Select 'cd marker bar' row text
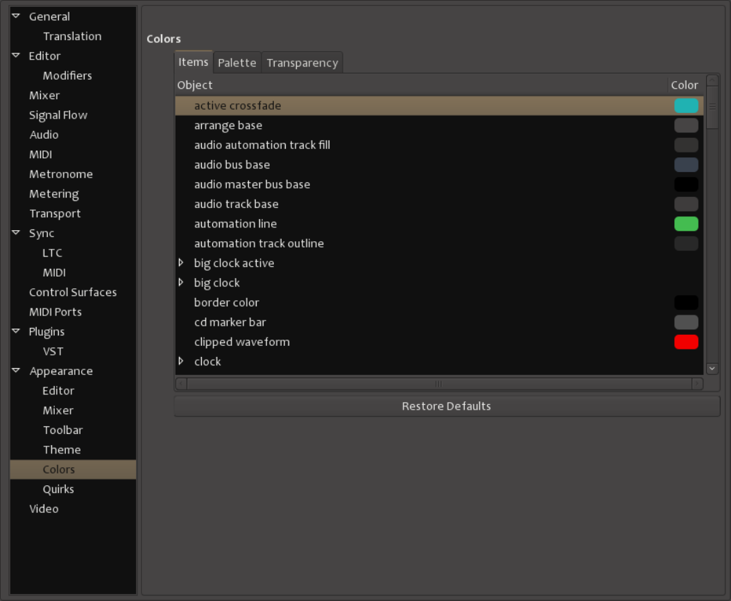731x601 pixels. [230, 322]
